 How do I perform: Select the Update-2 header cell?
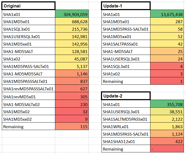point(126,96)
